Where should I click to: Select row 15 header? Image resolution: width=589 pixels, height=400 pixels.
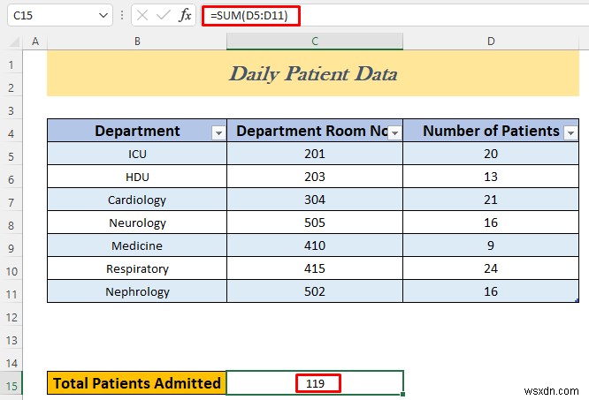click(x=11, y=383)
